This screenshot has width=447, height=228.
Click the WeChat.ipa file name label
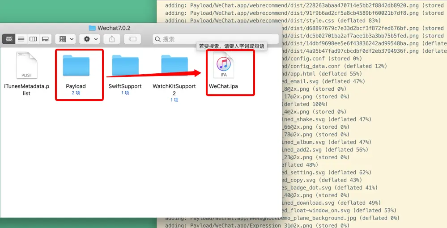(223, 86)
